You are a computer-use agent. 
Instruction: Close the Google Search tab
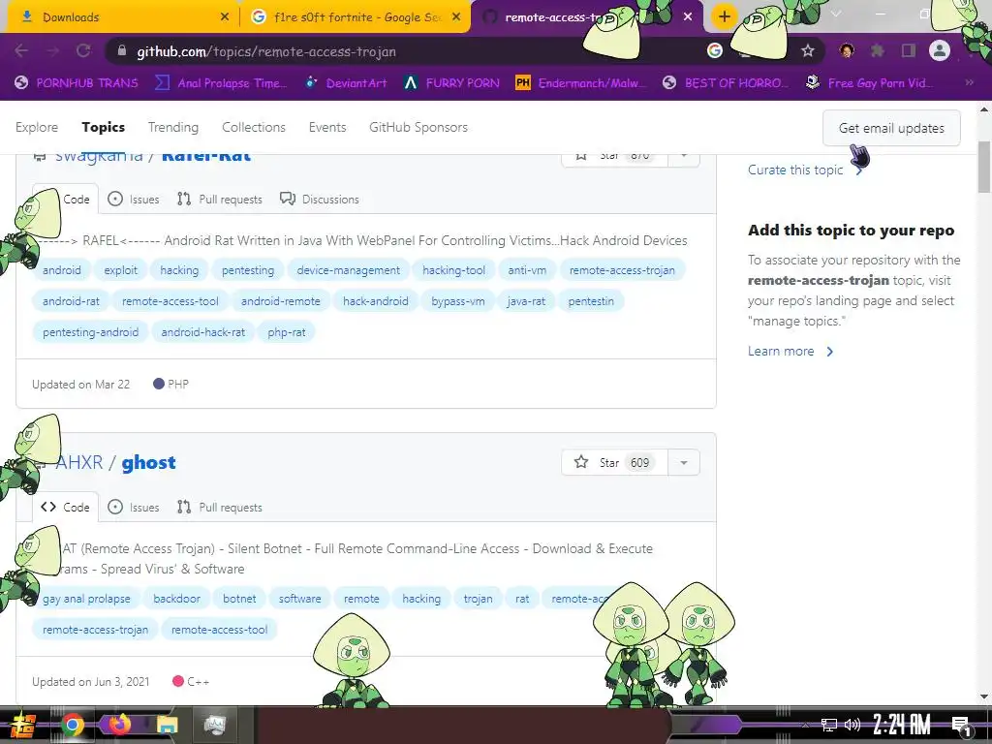point(456,17)
